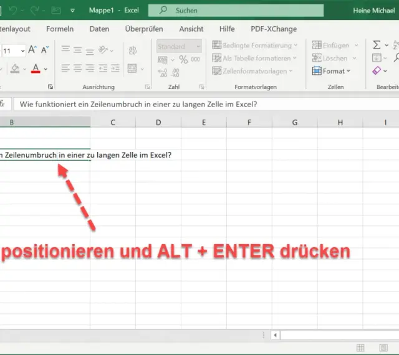This screenshot has width=399, height=355.
Task: Switch to Normal view icon in status bar
Action: click(360, 348)
